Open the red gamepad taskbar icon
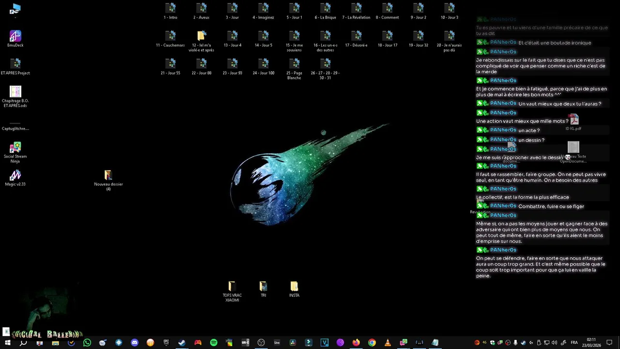This screenshot has height=349, width=620. [x=198, y=343]
